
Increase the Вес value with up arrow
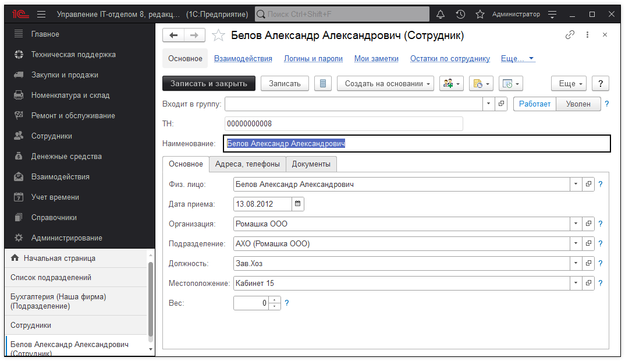tap(275, 300)
